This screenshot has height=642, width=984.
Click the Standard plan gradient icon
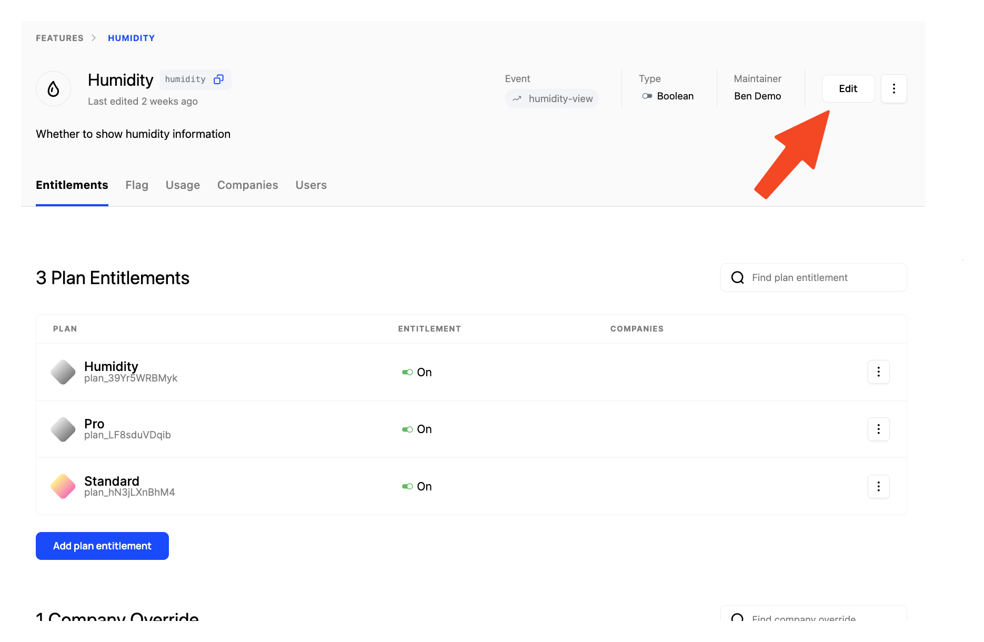coord(63,486)
